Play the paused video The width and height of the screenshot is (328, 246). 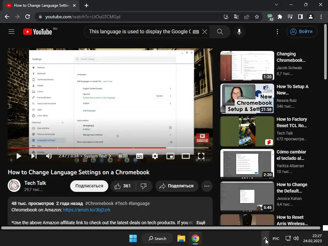pos(19,156)
